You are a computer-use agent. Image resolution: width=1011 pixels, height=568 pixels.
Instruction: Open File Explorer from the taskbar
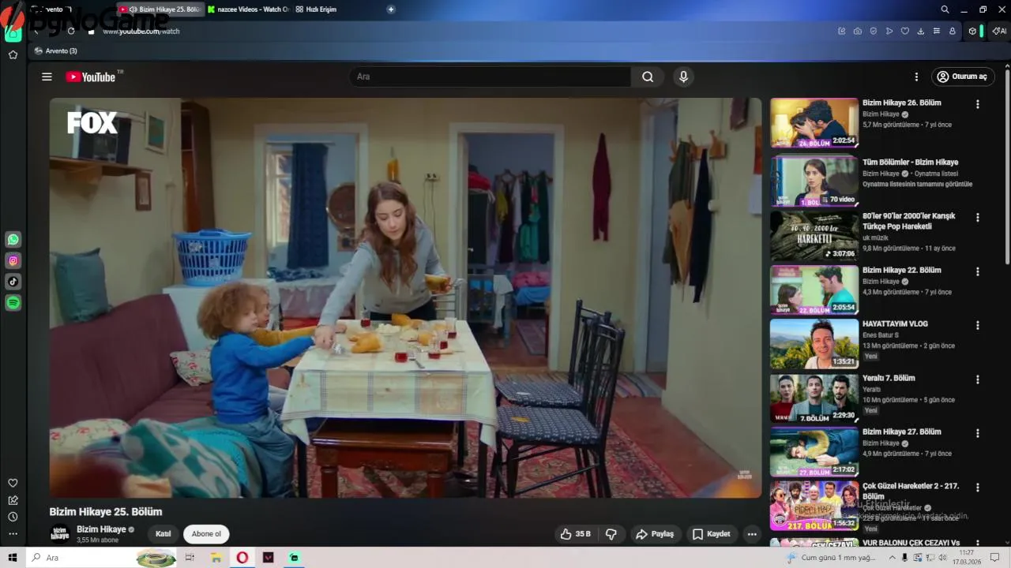(216, 558)
